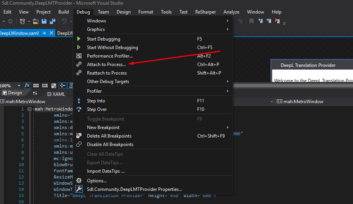Viewport: 353px width, 204px height.
Task: Click the Navigate Forward arrow icon
Action: [10, 21]
